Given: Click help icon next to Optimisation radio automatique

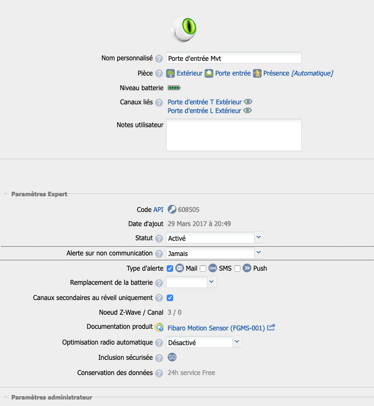Looking at the screenshot, I should [x=159, y=342].
